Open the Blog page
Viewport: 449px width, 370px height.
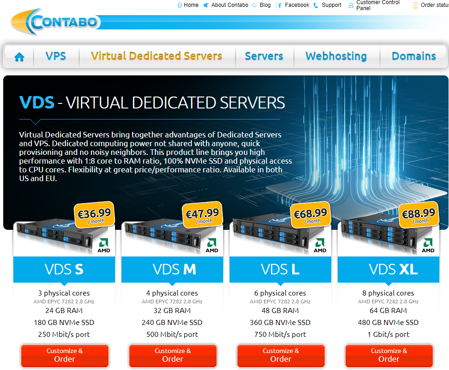click(x=265, y=5)
